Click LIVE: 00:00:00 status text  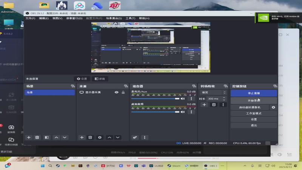(192, 143)
